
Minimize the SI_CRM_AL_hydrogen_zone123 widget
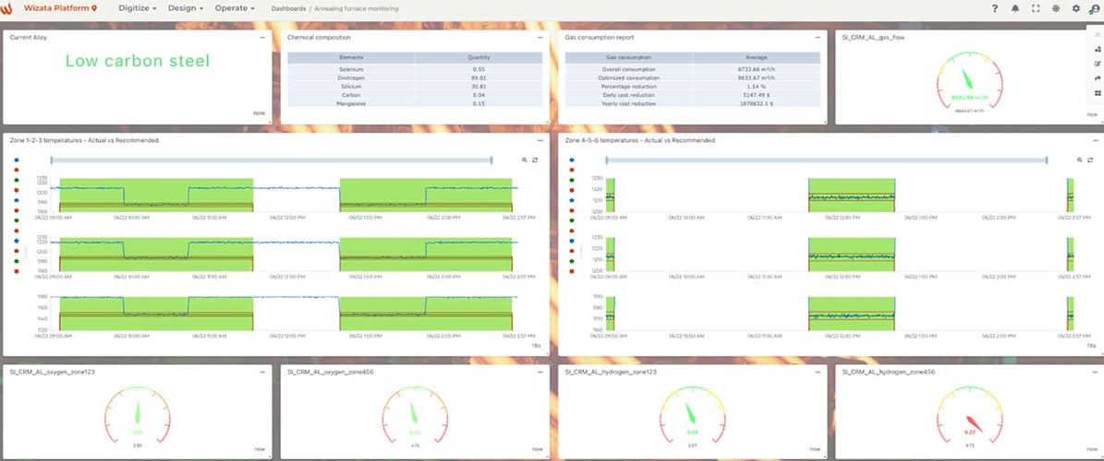point(818,371)
